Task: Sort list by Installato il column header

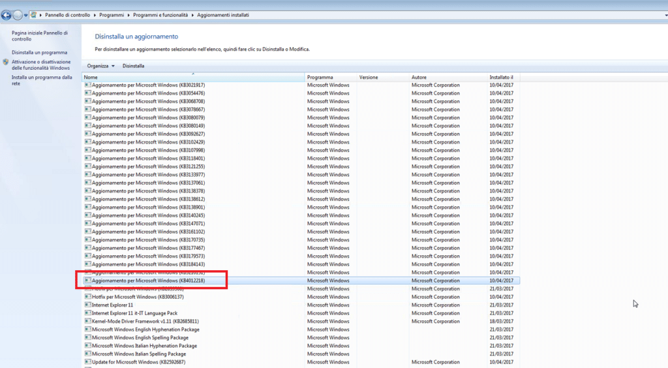Action: click(503, 77)
